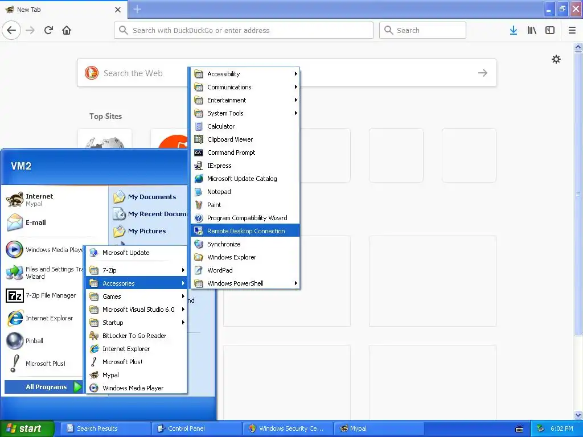Open the on-screen keyboard tray icon
Screen dimensions: 583x437
tap(519, 429)
